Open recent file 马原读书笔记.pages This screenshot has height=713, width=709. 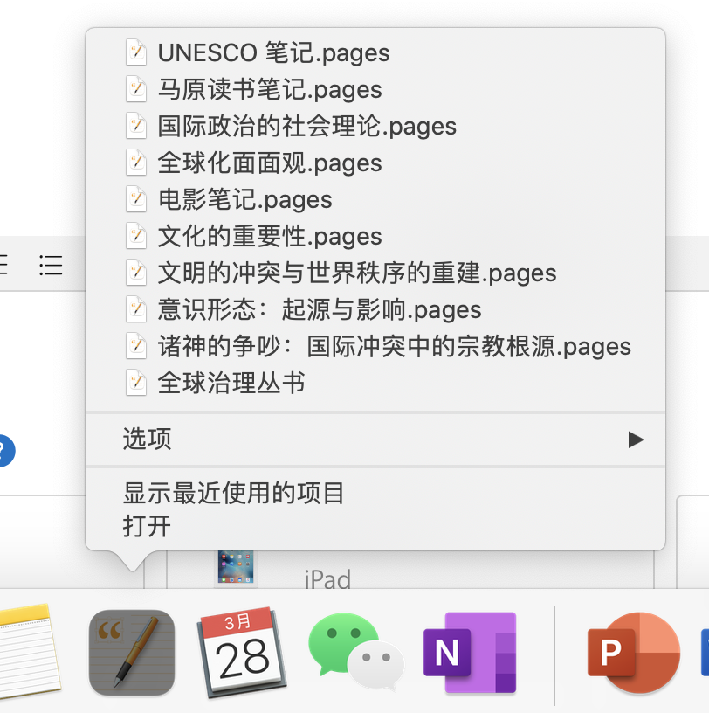click(375, 89)
